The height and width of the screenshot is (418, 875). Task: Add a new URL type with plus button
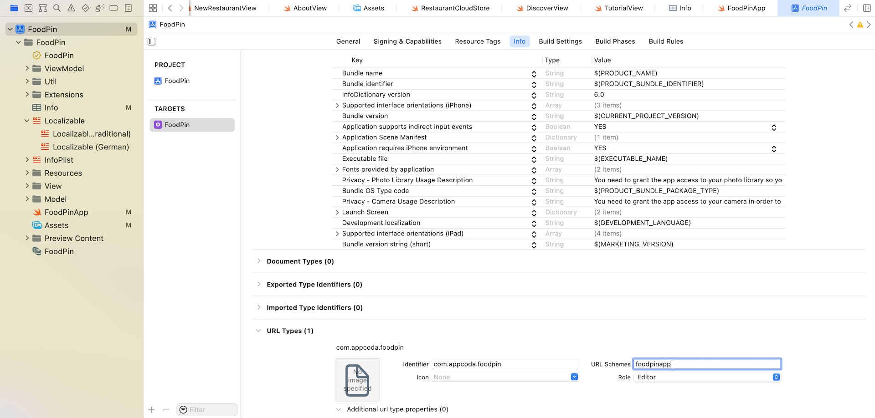(x=151, y=409)
